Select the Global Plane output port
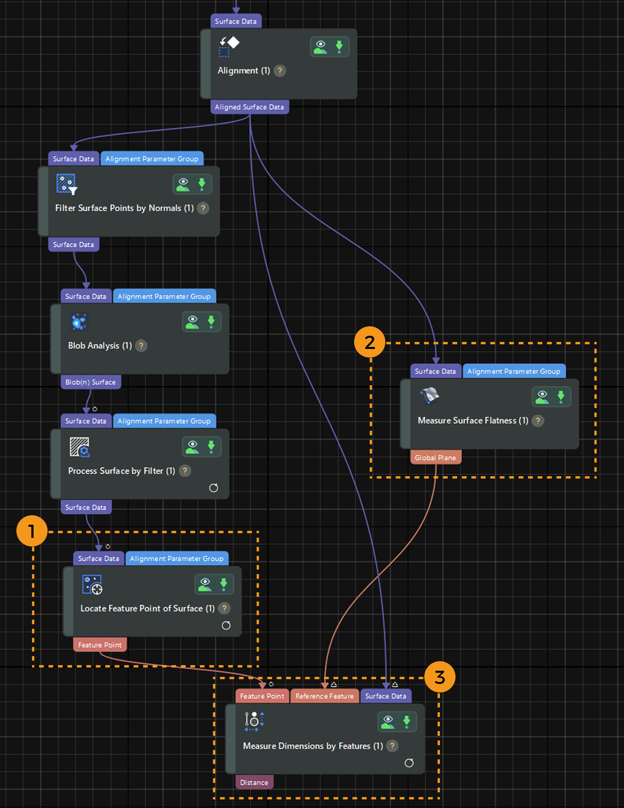This screenshot has width=624, height=808. pyautogui.click(x=435, y=457)
